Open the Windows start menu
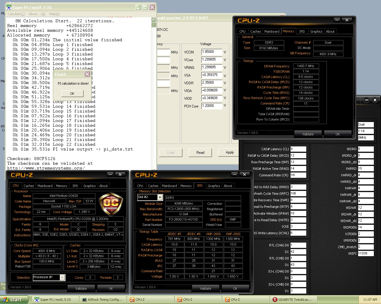This screenshot has width=381, height=304. 14,300
